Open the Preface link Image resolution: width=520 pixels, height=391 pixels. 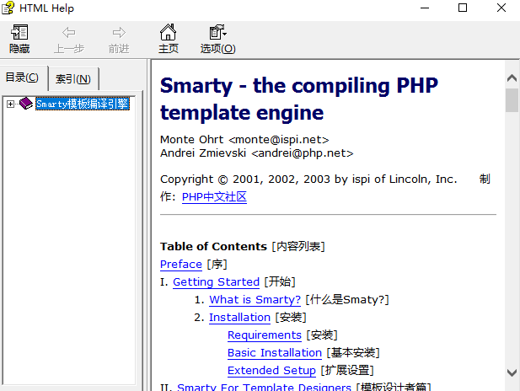180,265
